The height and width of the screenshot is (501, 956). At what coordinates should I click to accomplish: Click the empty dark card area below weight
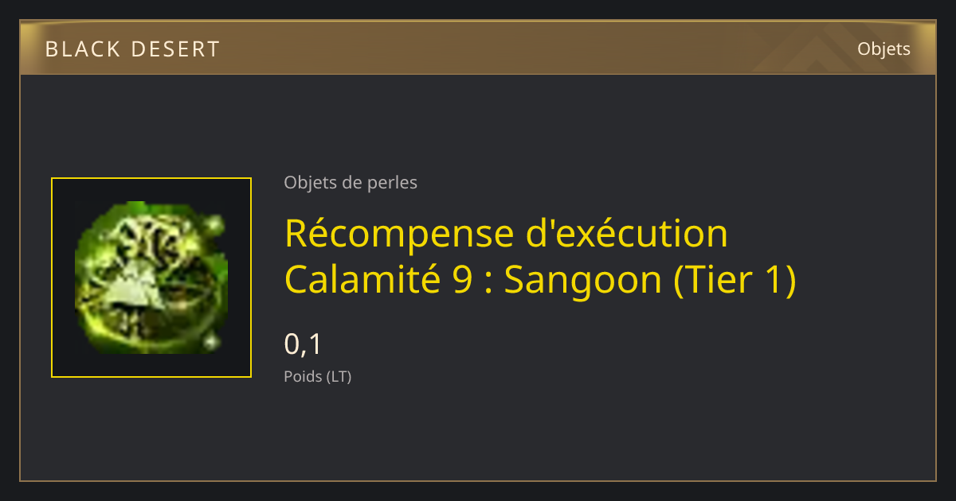[478, 433]
